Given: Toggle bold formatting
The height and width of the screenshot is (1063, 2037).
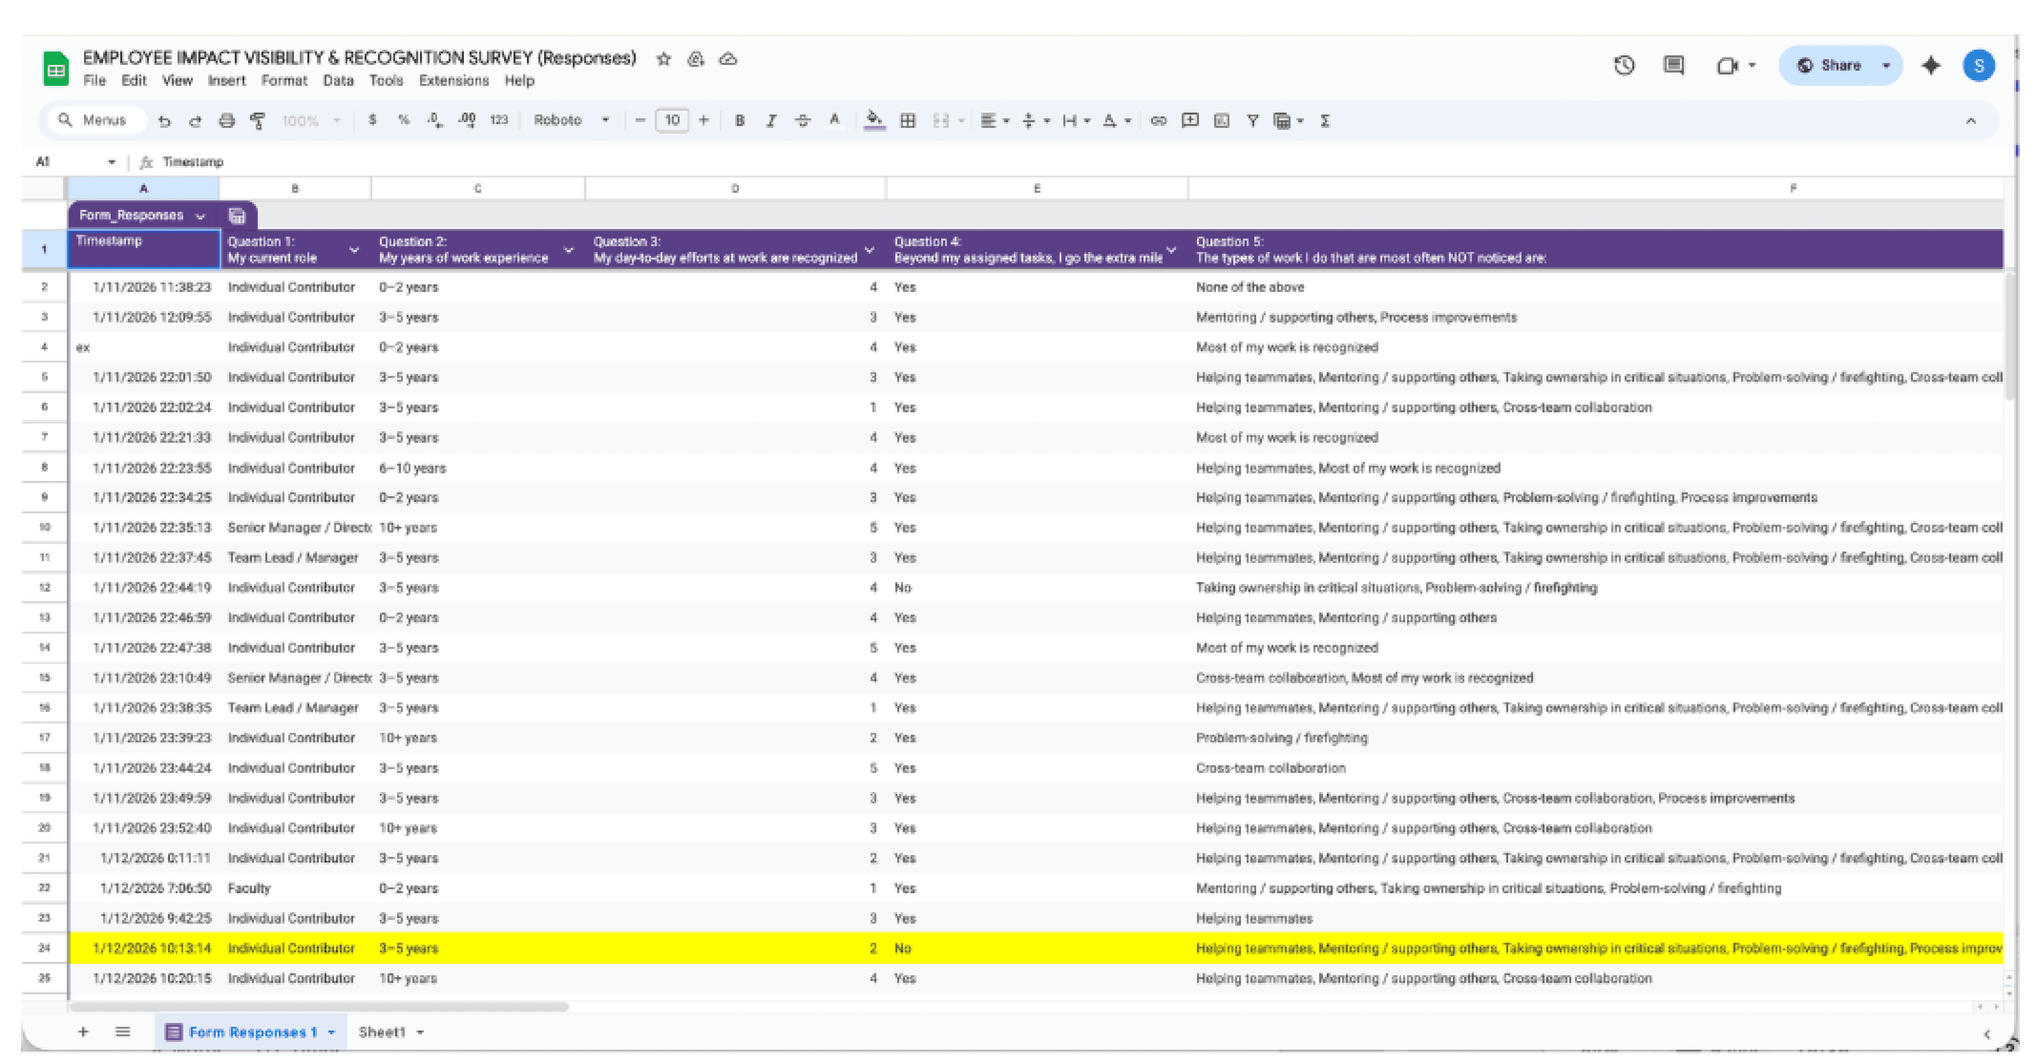Looking at the screenshot, I should 739,121.
